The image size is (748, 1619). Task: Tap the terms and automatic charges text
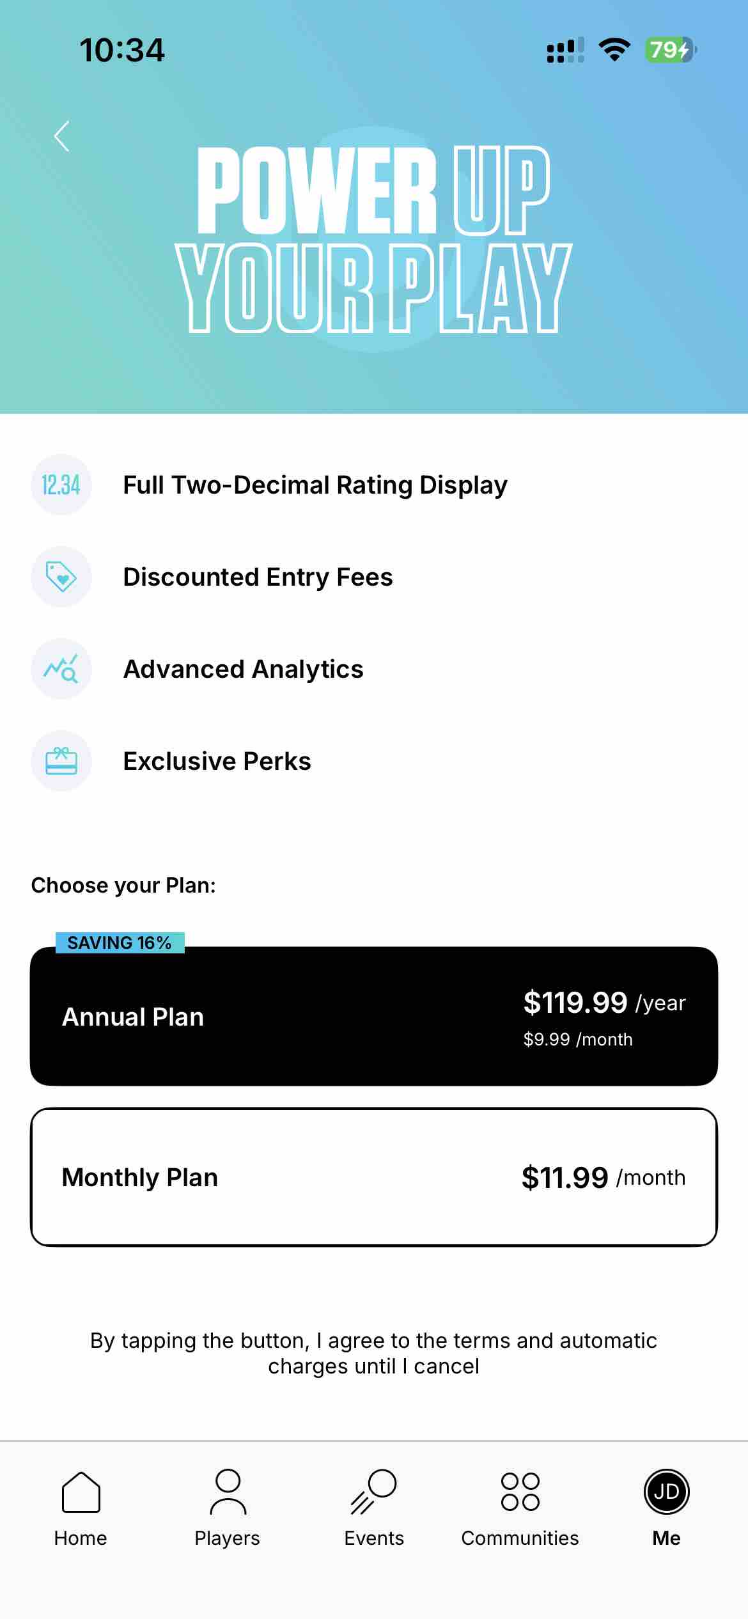click(374, 1353)
